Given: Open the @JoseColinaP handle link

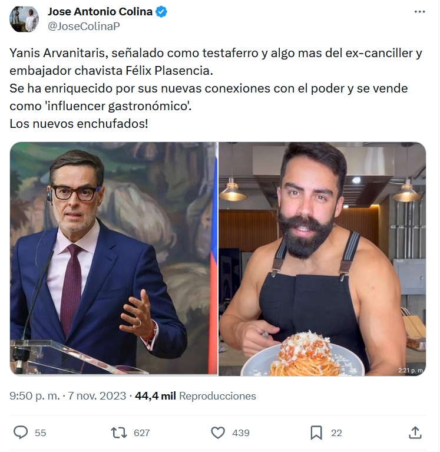Looking at the screenshot, I should click(x=84, y=27).
